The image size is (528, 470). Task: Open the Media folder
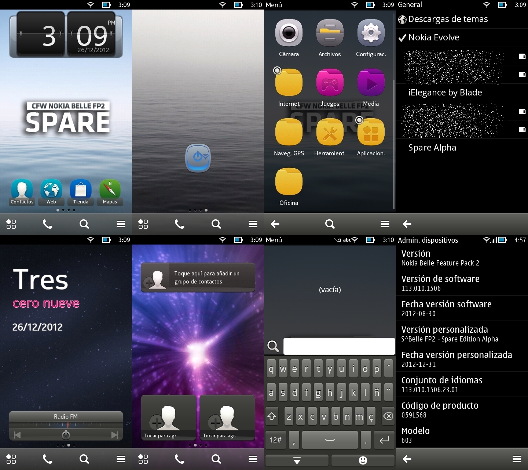(371, 87)
